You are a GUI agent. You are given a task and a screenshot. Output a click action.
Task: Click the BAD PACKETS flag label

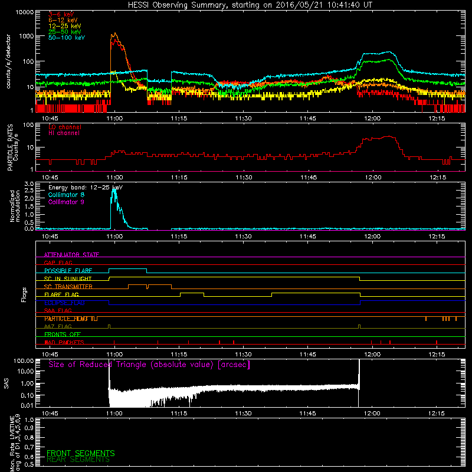(64, 342)
